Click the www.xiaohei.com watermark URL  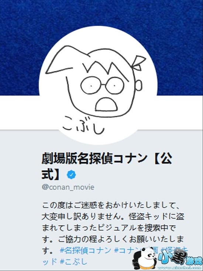[179, 268]
